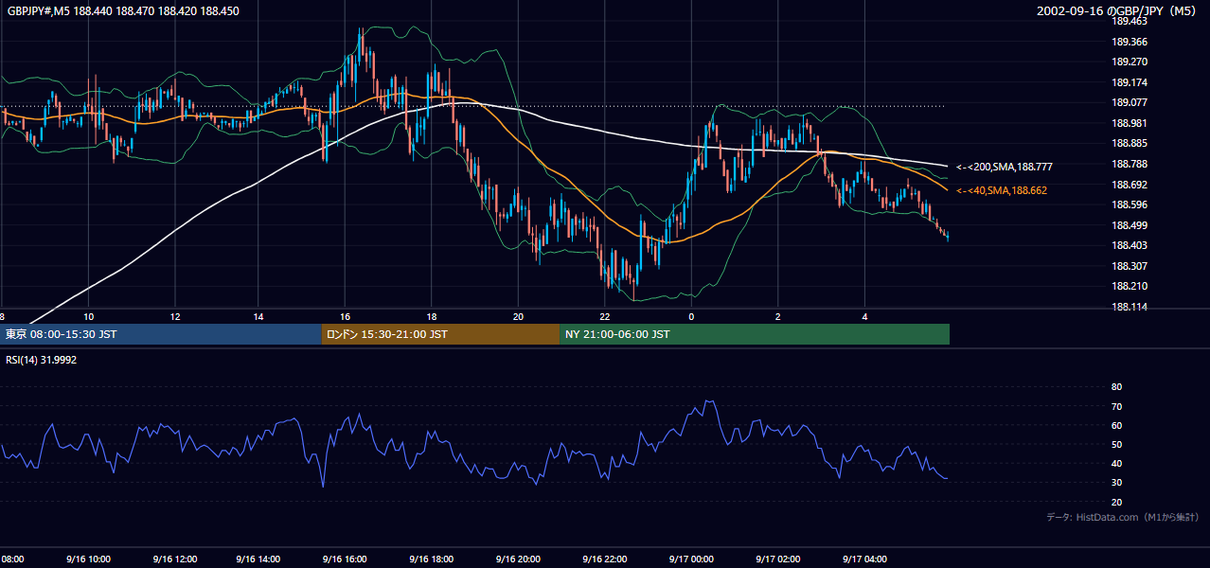This screenshot has height=568, width=1210.
Task: Click the bottom time label 9/17 04:00
Action: click(x=864, y=559)
